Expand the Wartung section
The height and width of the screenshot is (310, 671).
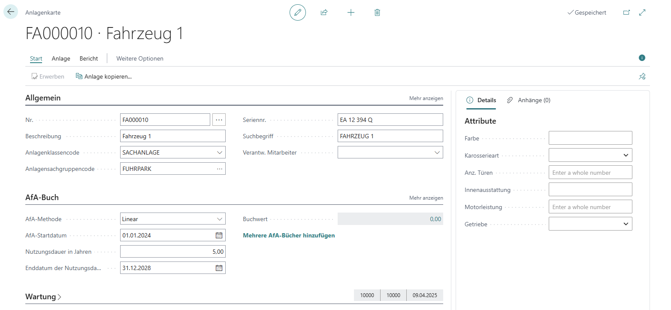(43, 297)
